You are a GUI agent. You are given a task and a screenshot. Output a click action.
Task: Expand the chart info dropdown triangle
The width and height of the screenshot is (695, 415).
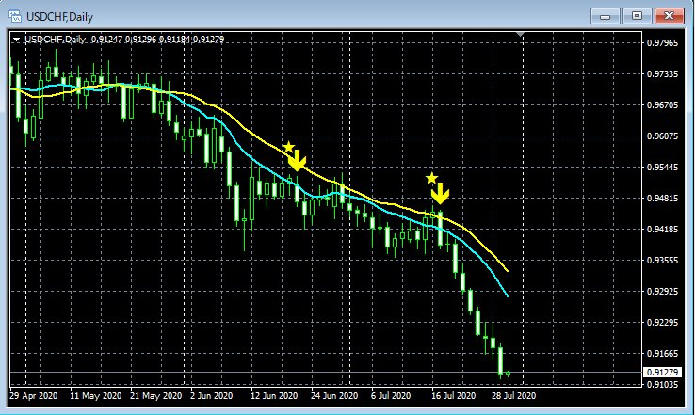[16, 40]
